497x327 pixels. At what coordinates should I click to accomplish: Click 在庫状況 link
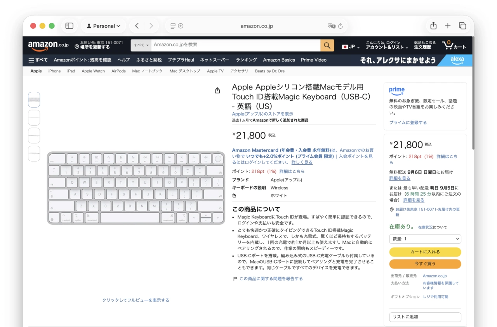(425, 227)
